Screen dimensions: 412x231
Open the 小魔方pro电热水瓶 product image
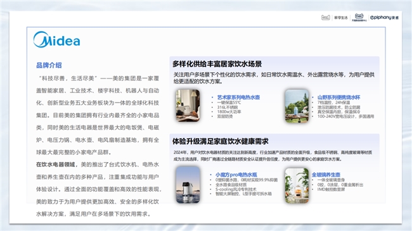[188, 185]
